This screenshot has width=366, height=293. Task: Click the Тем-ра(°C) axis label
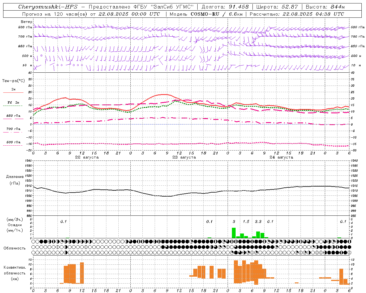pos(13,81)
